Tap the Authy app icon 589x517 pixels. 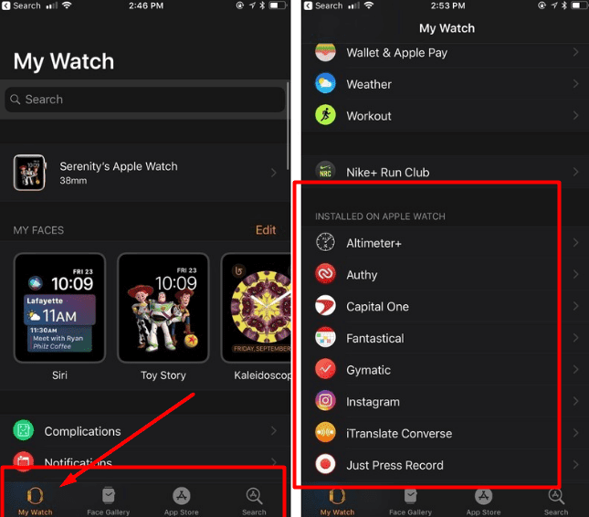325,274
